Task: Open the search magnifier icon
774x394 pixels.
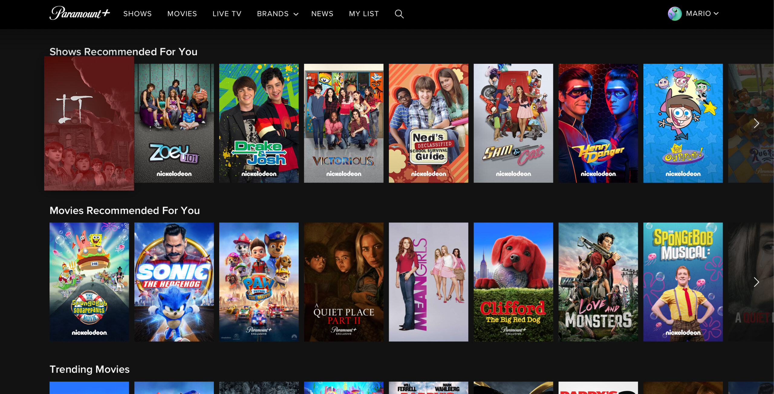Action: click(x=399, y=14)
